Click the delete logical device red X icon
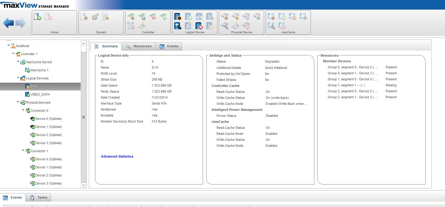 point(199,26)
